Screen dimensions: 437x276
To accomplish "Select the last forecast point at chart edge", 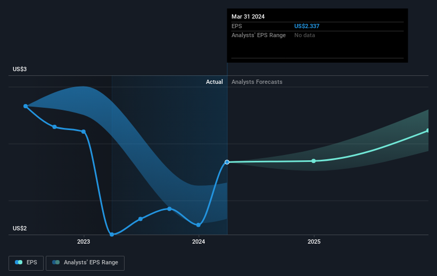I will 428,131.
